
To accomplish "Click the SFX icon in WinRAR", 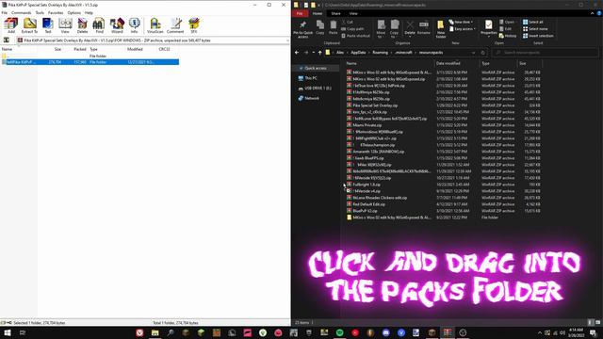I will point(194,25).
